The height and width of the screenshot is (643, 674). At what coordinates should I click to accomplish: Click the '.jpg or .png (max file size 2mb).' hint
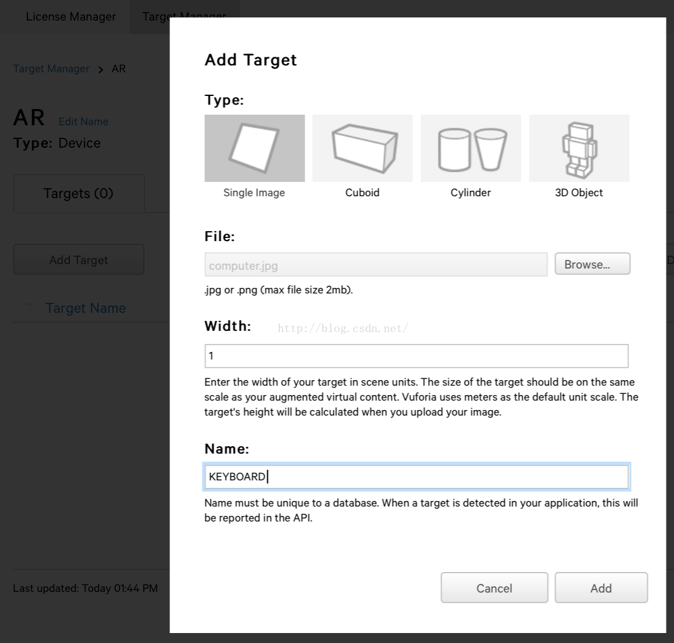tap(278, 290)
